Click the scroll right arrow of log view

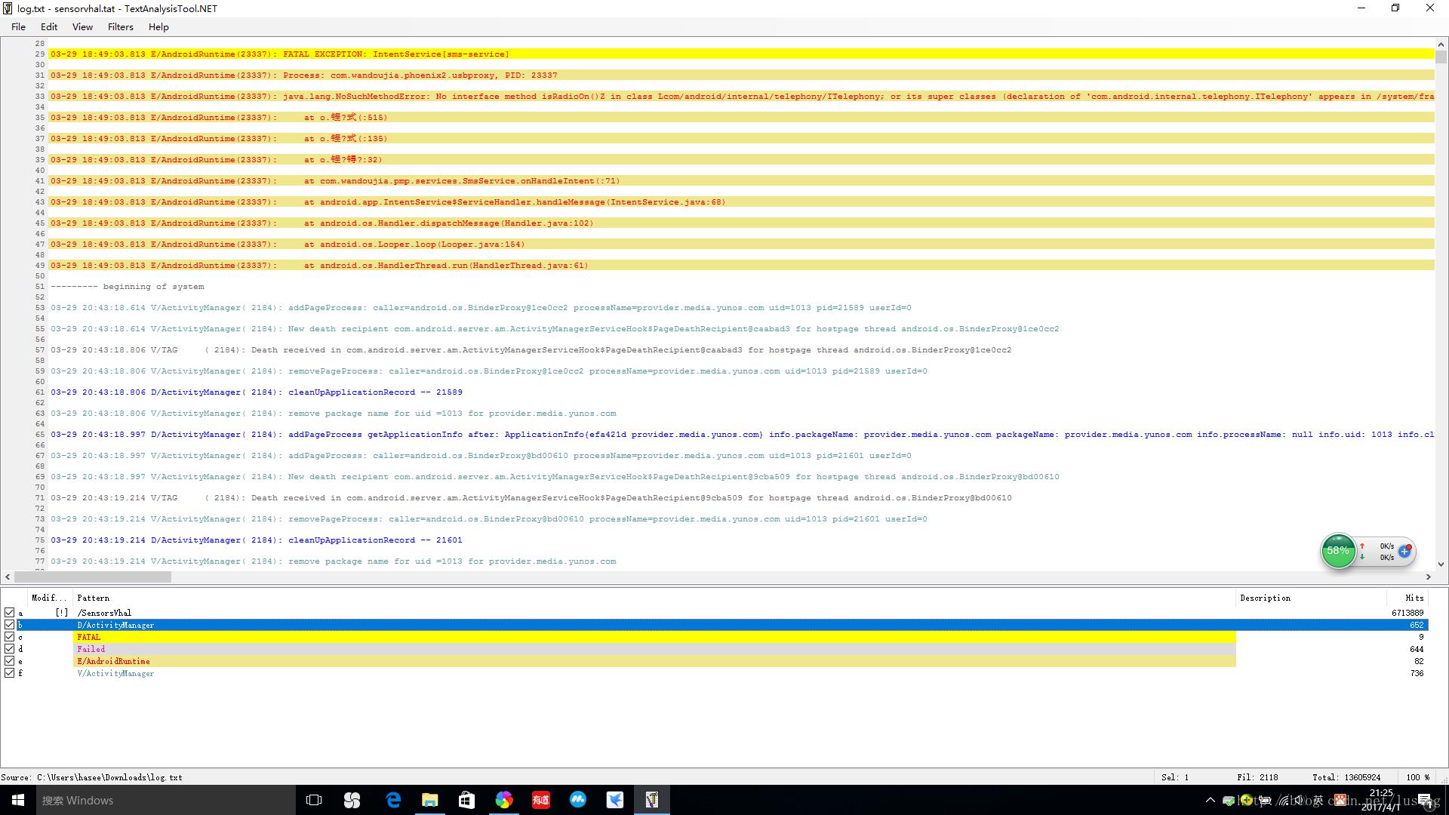(1428, 577)
